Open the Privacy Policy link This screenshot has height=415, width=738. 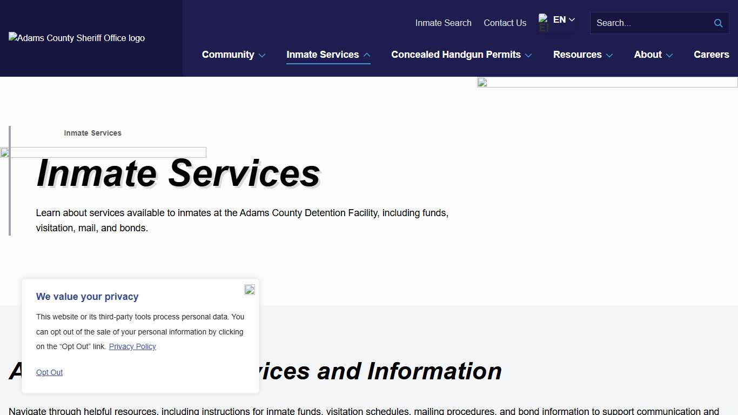pos(132,346)
